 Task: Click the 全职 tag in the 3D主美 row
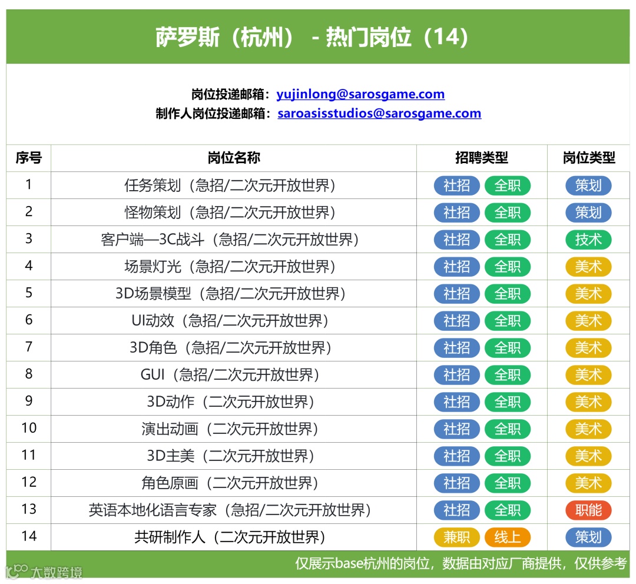(x=508, y=456)
